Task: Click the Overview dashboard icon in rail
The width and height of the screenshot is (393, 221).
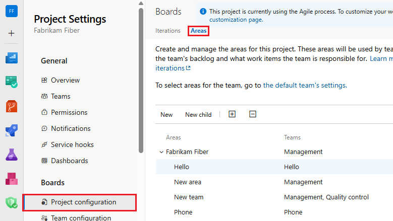Action: [x=12, y=58]
